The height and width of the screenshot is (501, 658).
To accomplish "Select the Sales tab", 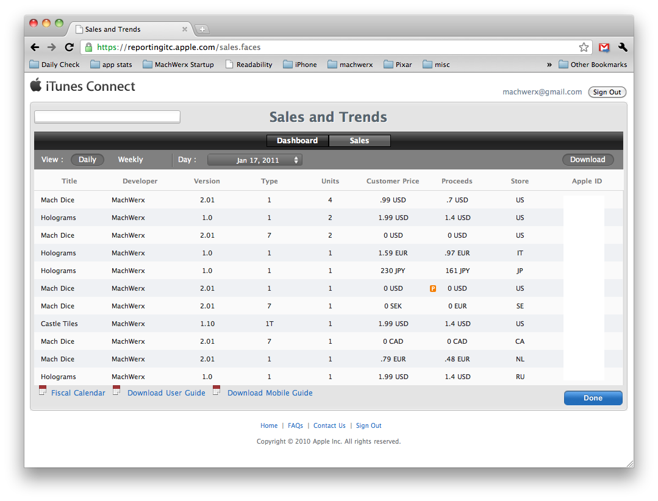I will [360, 140].
